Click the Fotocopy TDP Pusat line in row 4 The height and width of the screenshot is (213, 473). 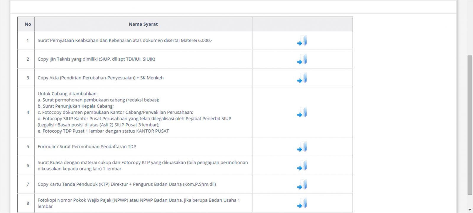tap(103, 131)
